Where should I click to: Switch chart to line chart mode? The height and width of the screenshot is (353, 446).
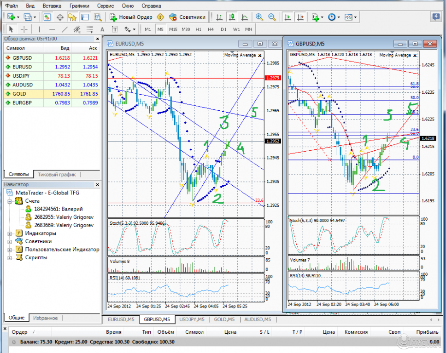[244, 17]
